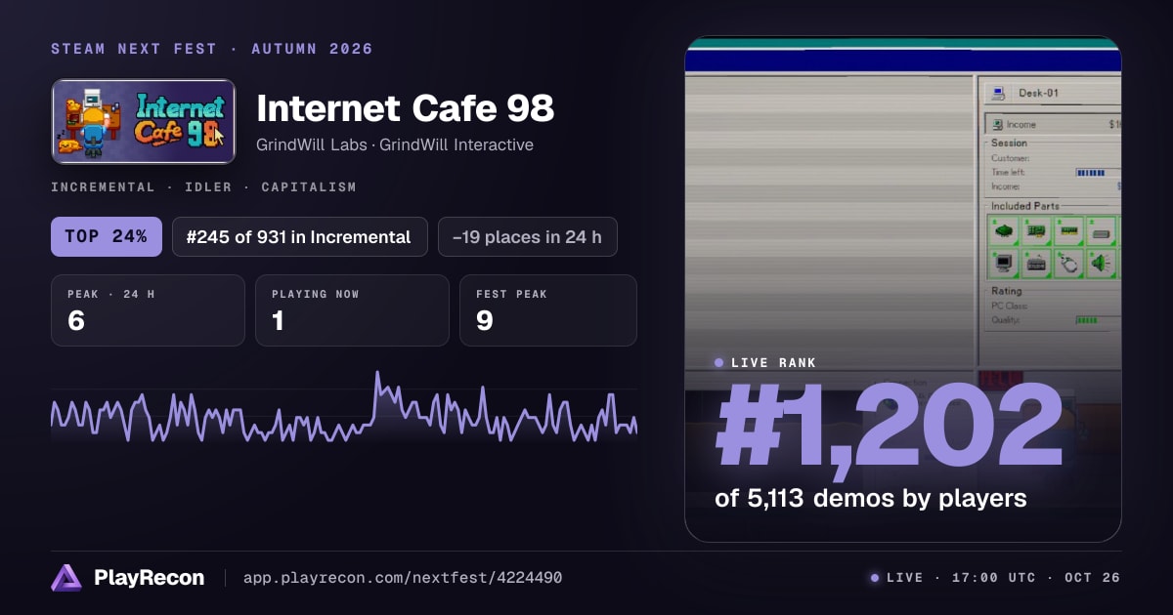Select the graphics card part icon
1173x615 pixels.
tap(1037, 231)
